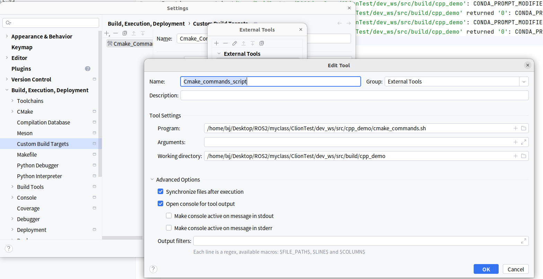This screenshot has width=543, height=279.
Task: Browse for Working directory folder
Action: click(523, 156)
